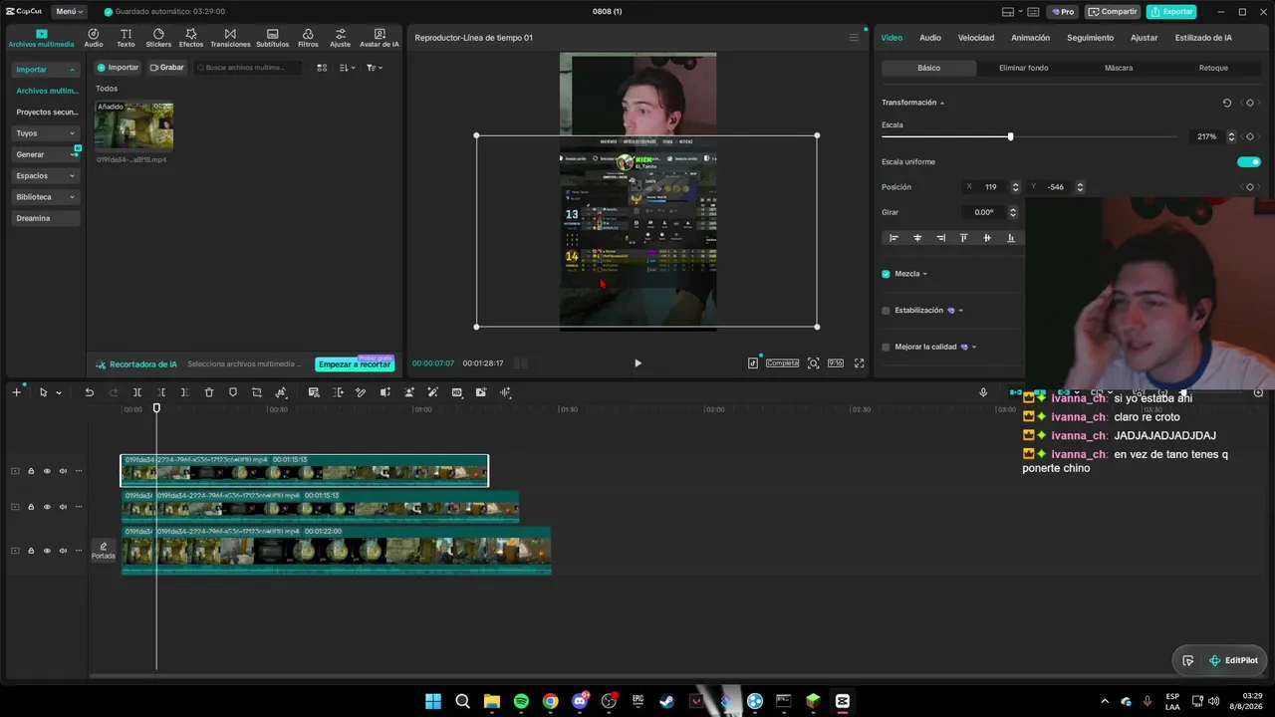This screenshot has height=717, width=1275.
Task: Open Discord from the taskbar
Action: pyautogui.click(x=580, y=701)
